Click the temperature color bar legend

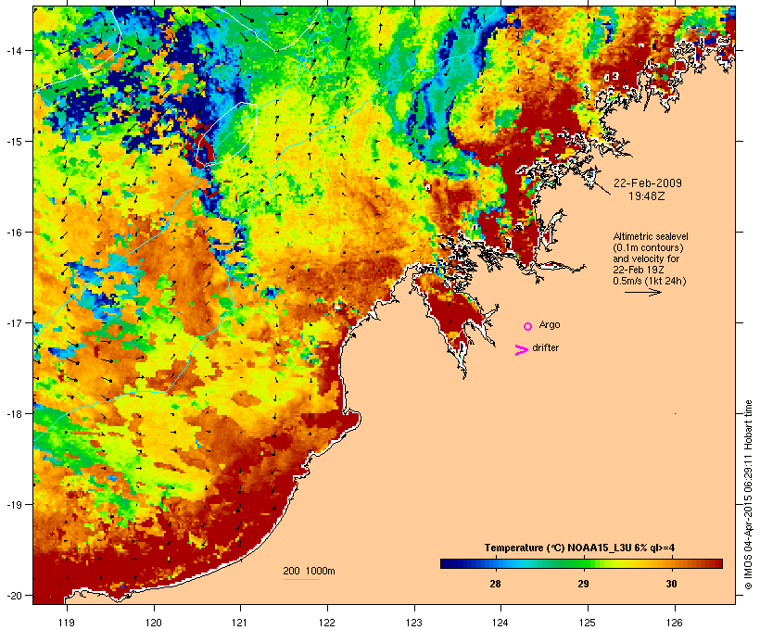click(582, 563)
